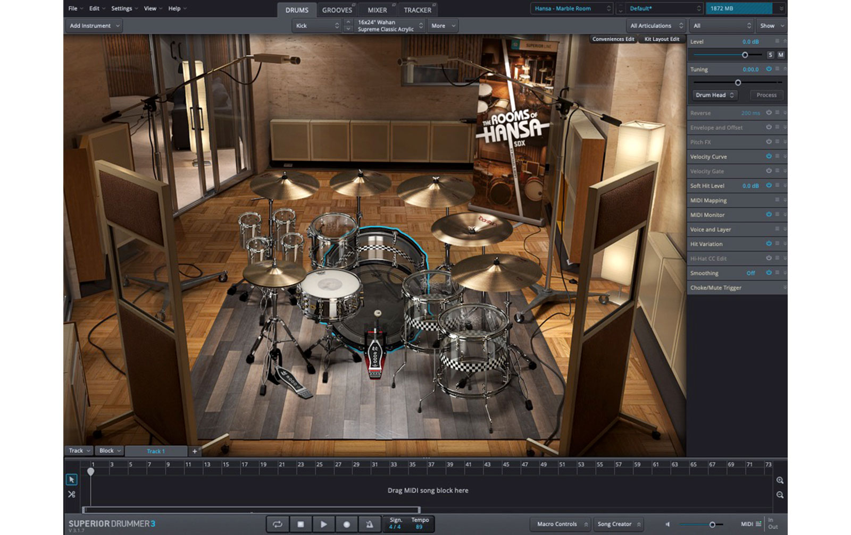Open the 16x24 Wahan drum selection dropdown
This screenshot has height=535, width=851.
pos(390,26)
